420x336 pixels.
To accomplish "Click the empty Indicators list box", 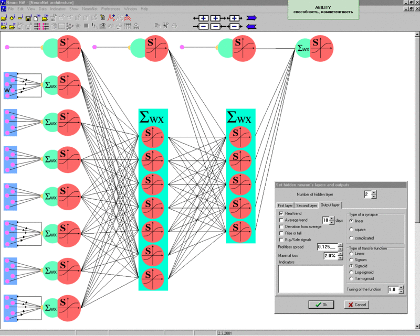I will click(311, 279).
